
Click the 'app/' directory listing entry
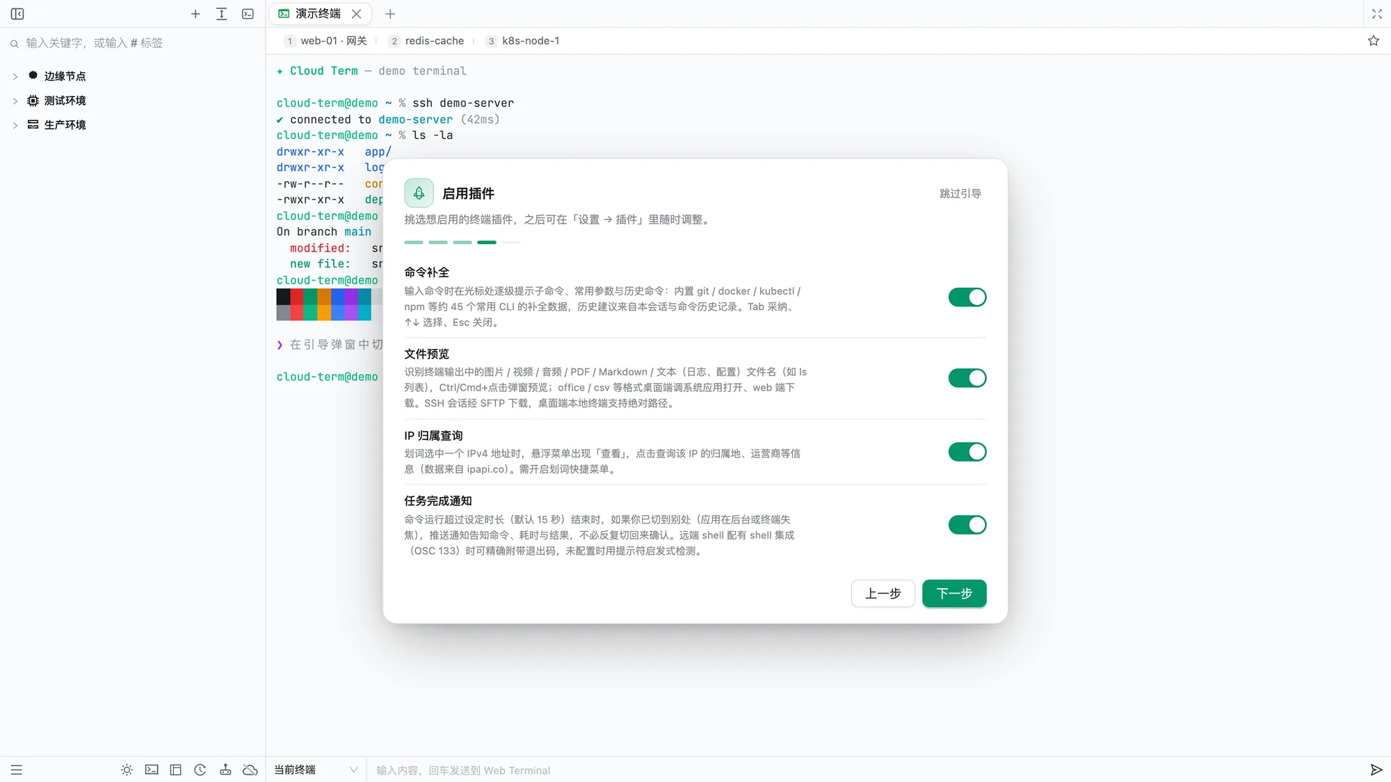(x=378, y=152)
